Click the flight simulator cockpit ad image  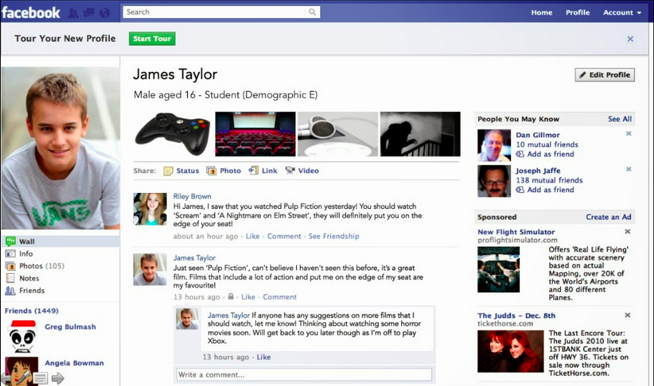click(498, 269)
